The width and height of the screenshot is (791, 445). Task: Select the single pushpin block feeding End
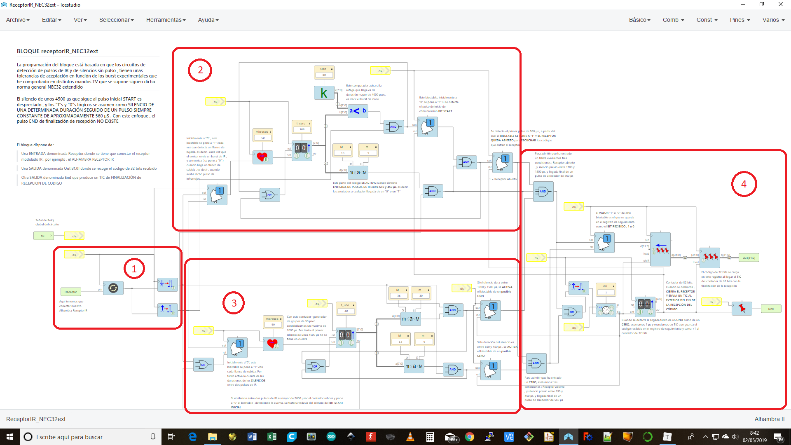click(742, 308)
